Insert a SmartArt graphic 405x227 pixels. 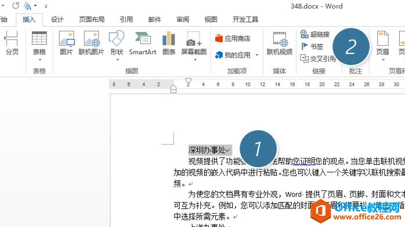coord(143,42)
